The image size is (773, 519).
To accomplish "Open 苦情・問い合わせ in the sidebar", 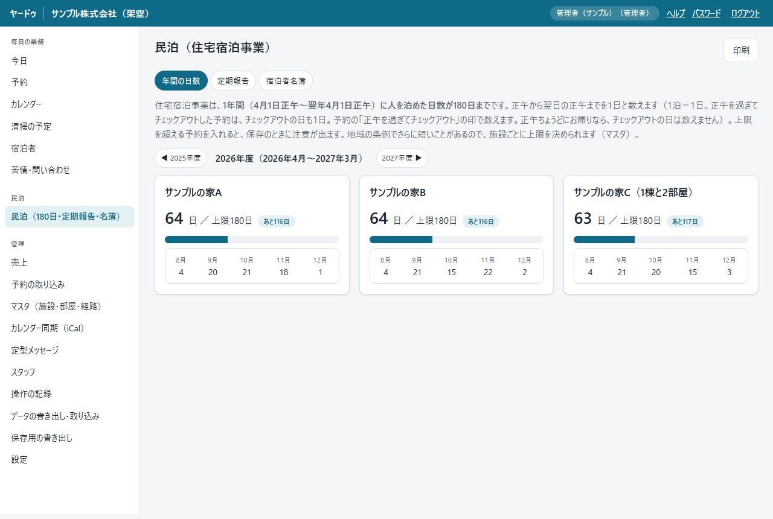I will pyautogui.click(x=69, y=170).
